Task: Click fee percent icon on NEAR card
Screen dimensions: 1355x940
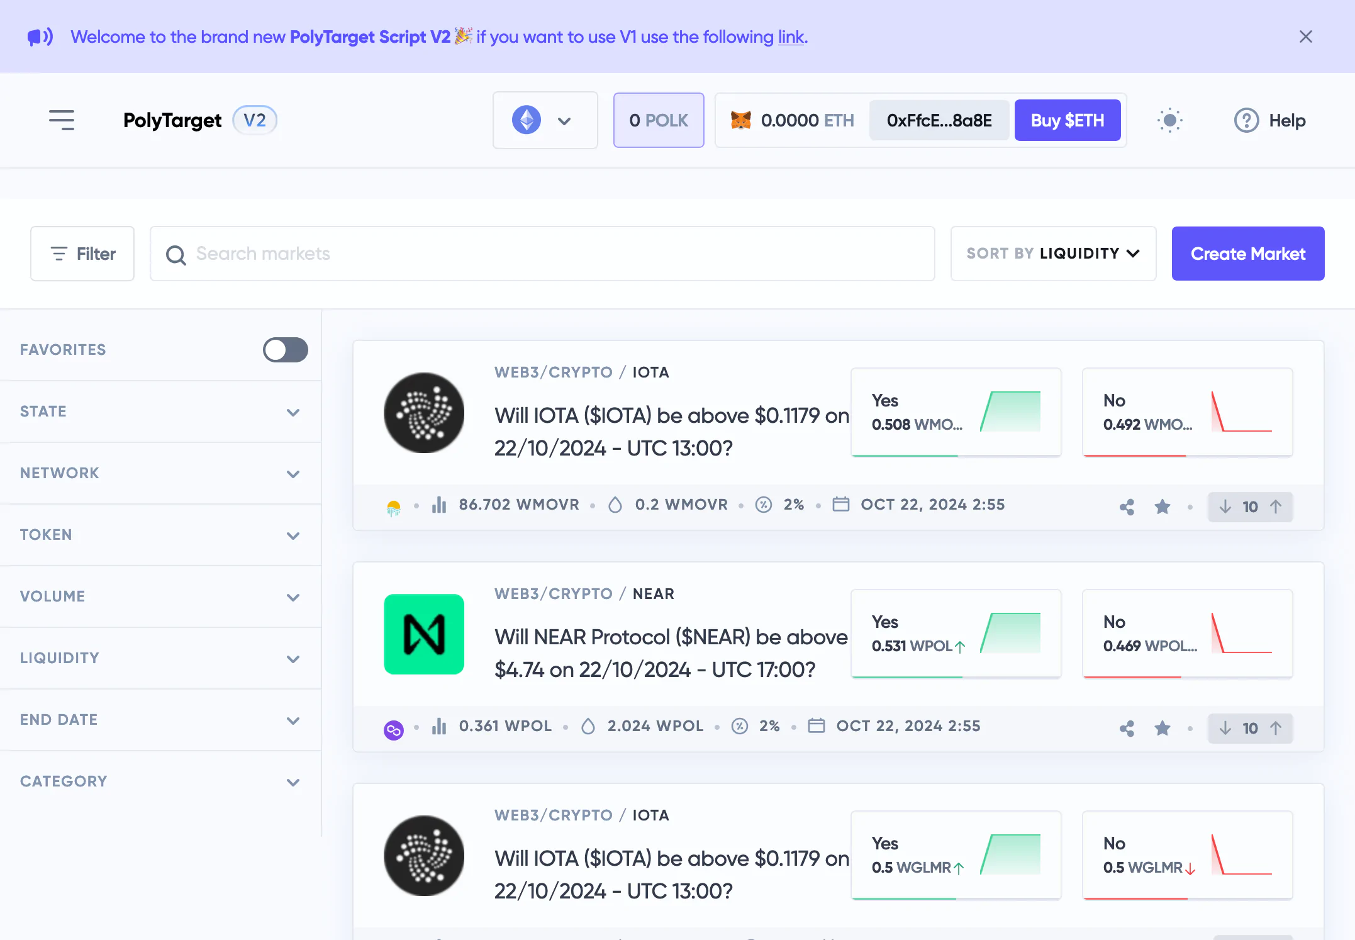Action: [x=740, y=726]
